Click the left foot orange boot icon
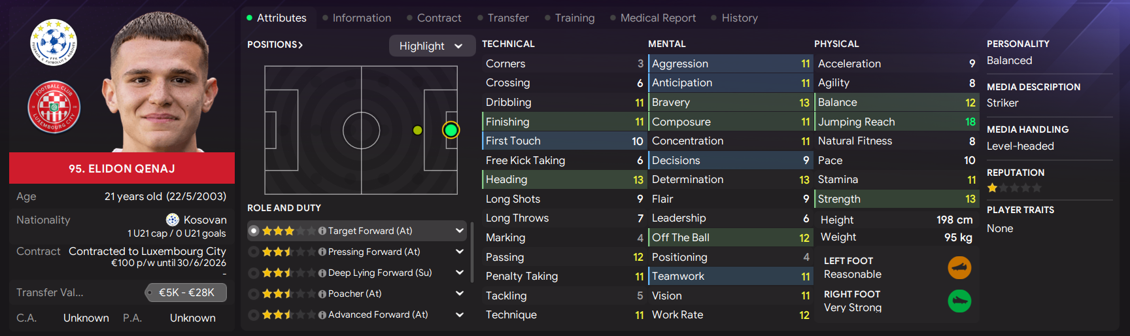Screen dimensions: 1130x336 pyautogui.click(x=959, y=267)
